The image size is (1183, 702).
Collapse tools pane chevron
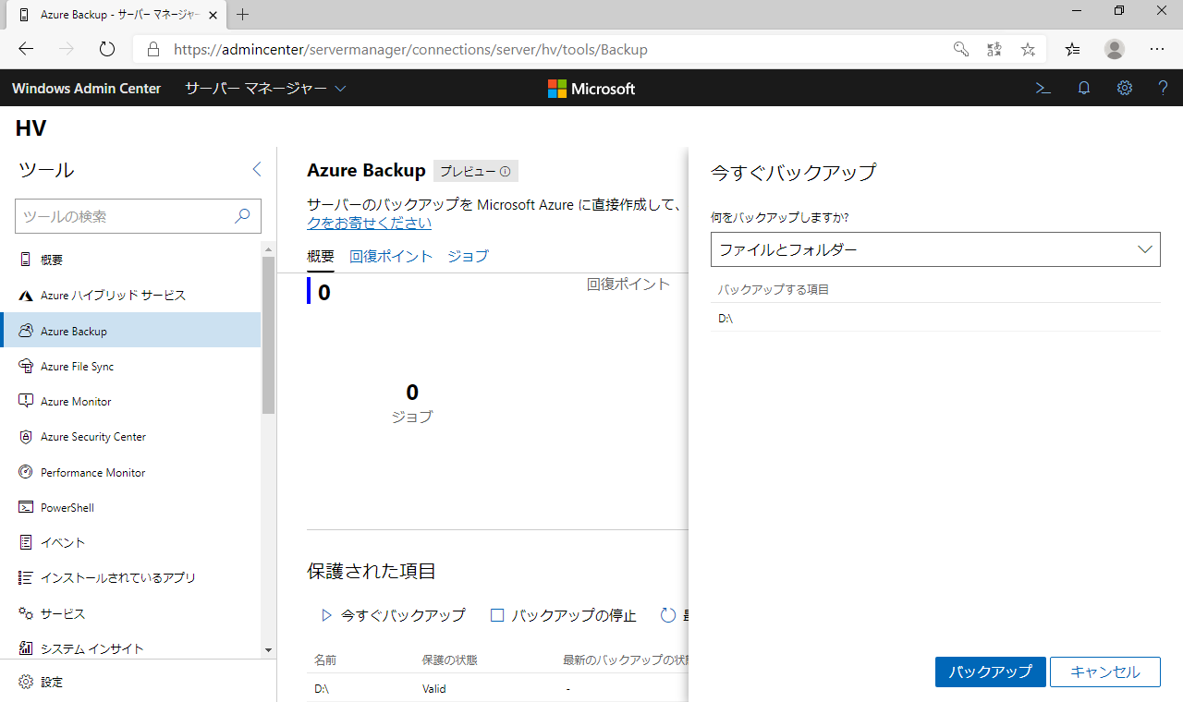(x=257, y=169)
